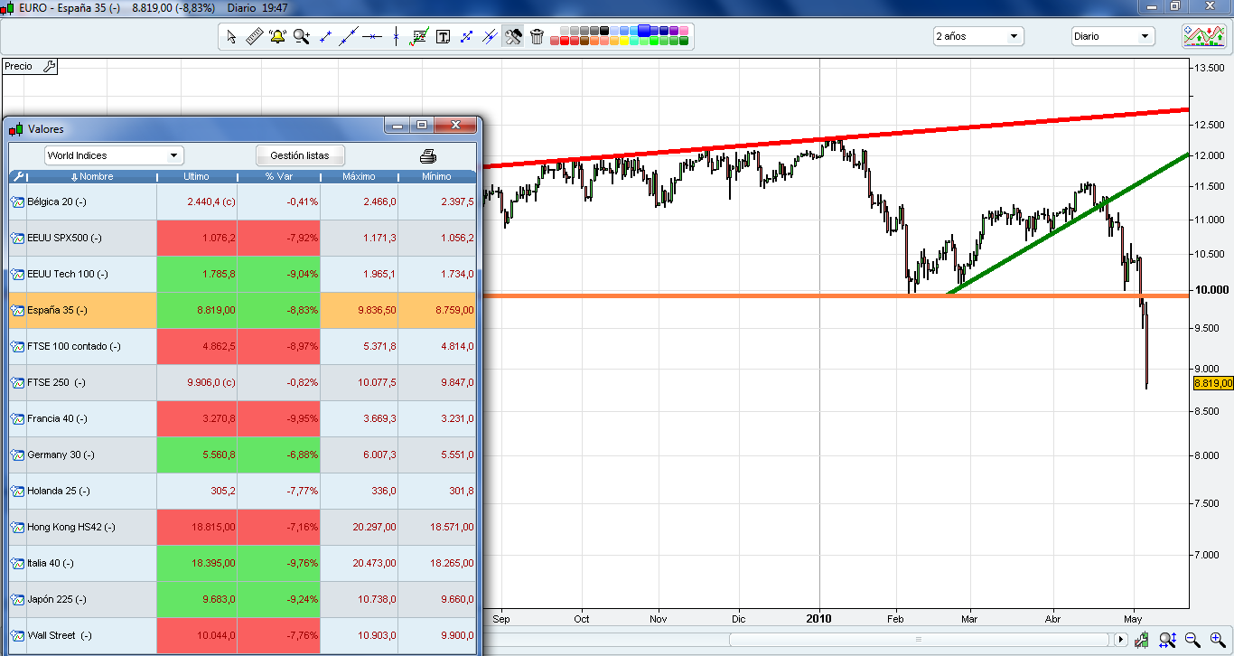Select the text annotation tool

pyautogui.click(x=443, y=37)
